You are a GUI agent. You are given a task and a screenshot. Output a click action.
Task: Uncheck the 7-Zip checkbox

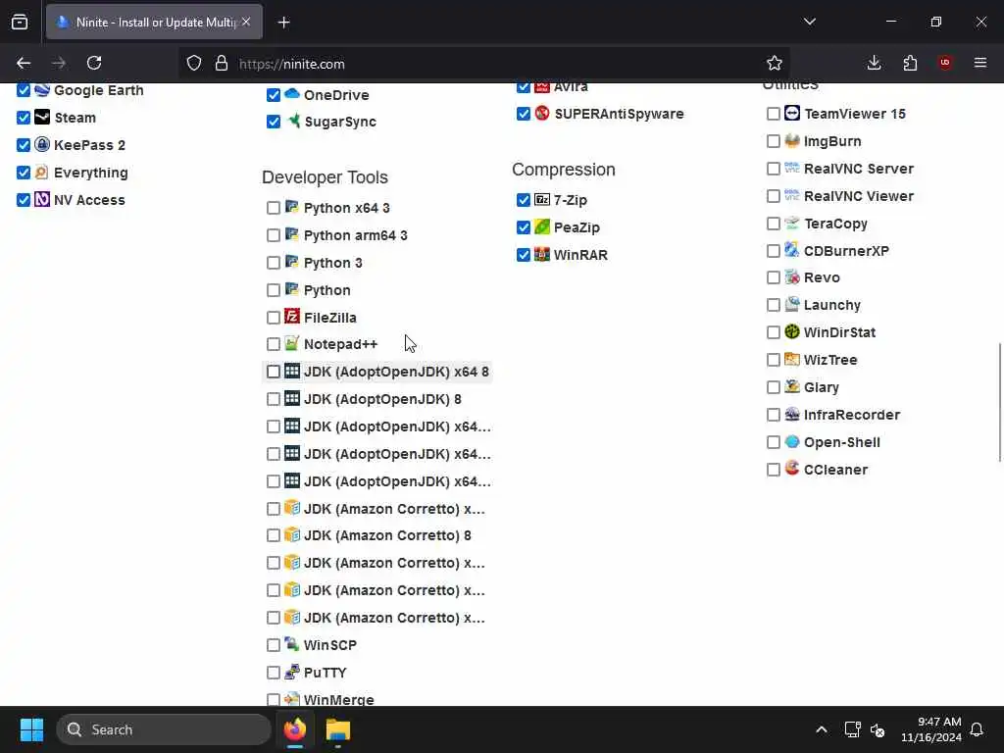point(524,200)
